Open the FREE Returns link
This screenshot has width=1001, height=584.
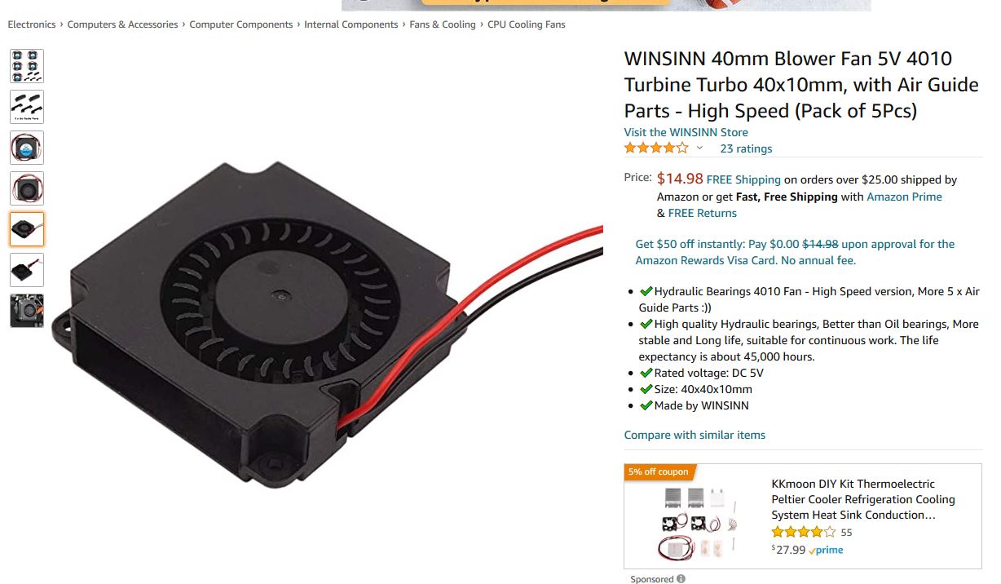(x=702, y=213)
